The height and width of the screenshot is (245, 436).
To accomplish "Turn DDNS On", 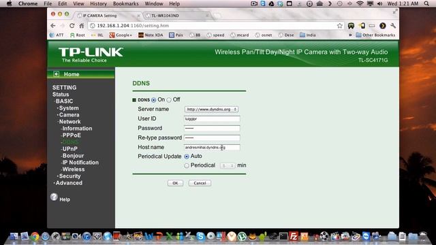I will (153, 100).
